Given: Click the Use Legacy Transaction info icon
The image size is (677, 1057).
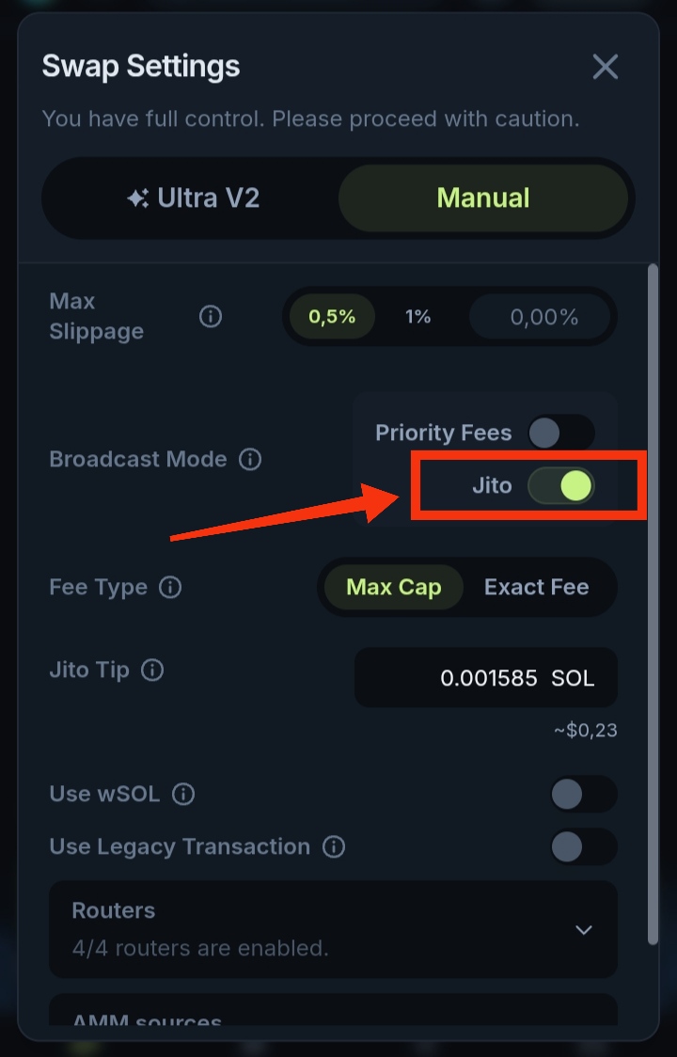Looking at the screenshot, I should point(334,847).
